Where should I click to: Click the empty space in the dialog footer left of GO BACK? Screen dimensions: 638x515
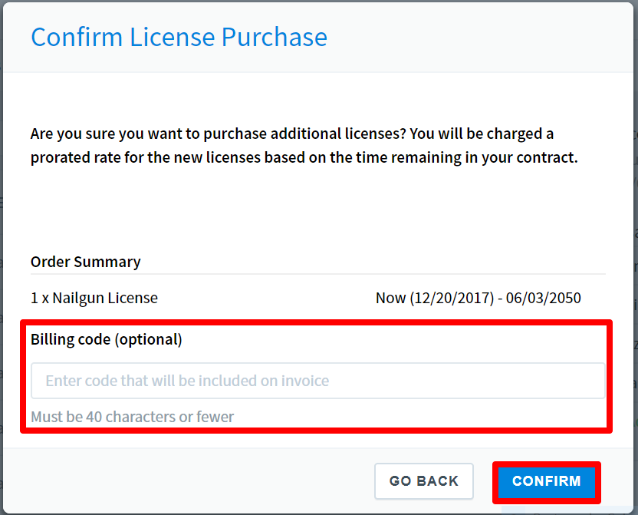pos(192,481)
